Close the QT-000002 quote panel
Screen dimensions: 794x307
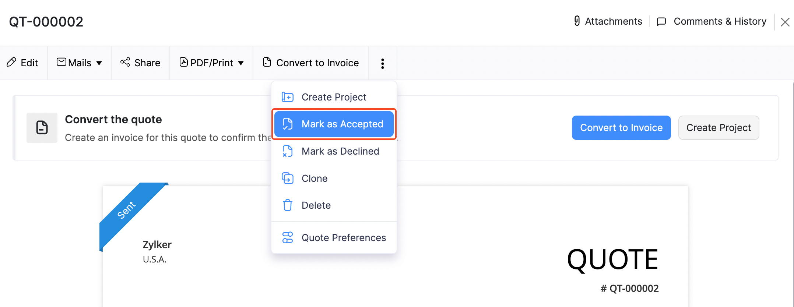pyautogui.click(x=785, y=22)
